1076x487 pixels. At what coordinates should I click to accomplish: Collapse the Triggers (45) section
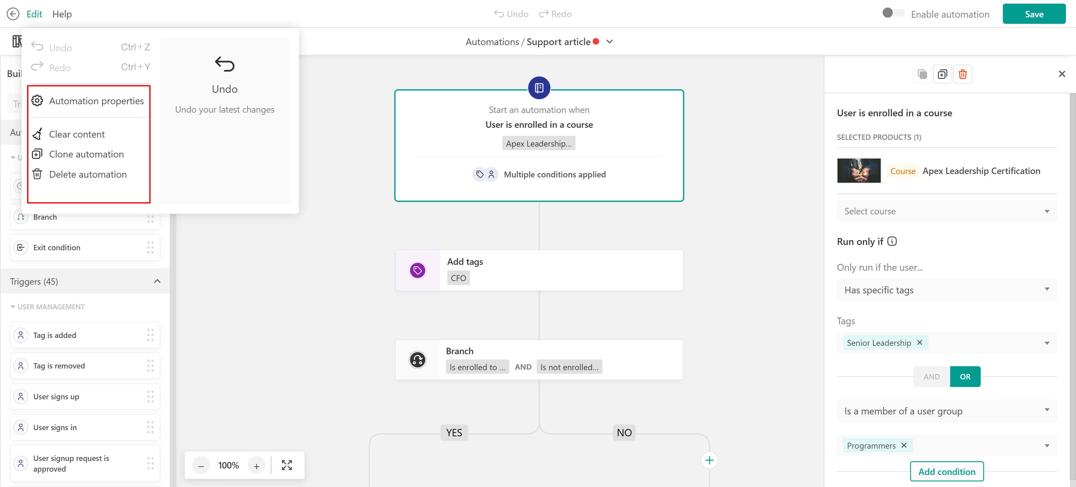point(157,281)
